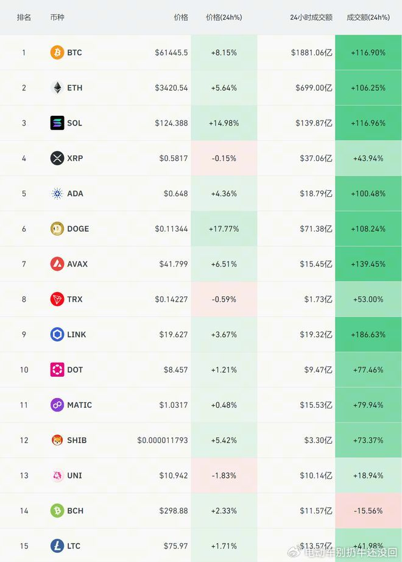Click the UNI Uniswap unicorn icon

coord(57,475)
